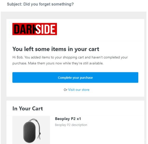Screen dimensions: 148x144
Task: Click the email subject line text
Action: [40, 4]
